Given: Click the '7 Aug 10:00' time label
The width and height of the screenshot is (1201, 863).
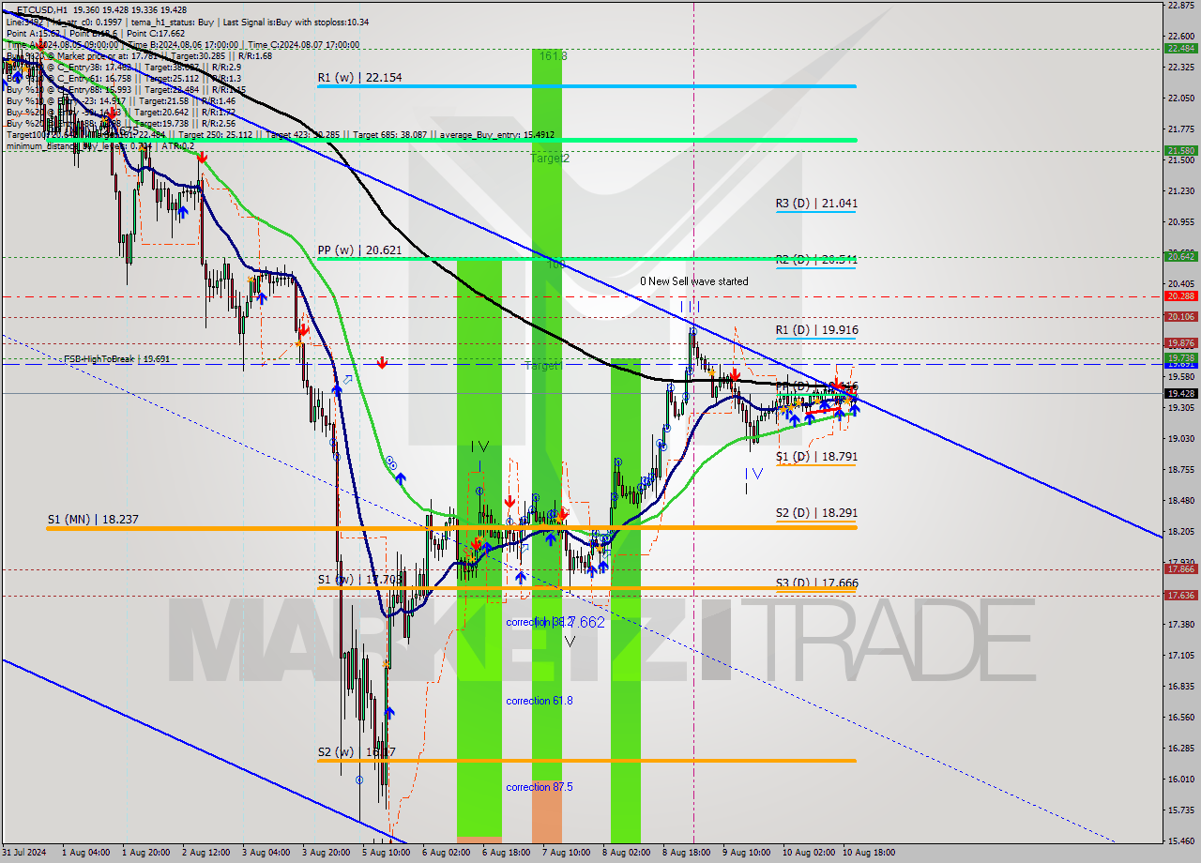Looking at the screenshot, I should (567, 853).
